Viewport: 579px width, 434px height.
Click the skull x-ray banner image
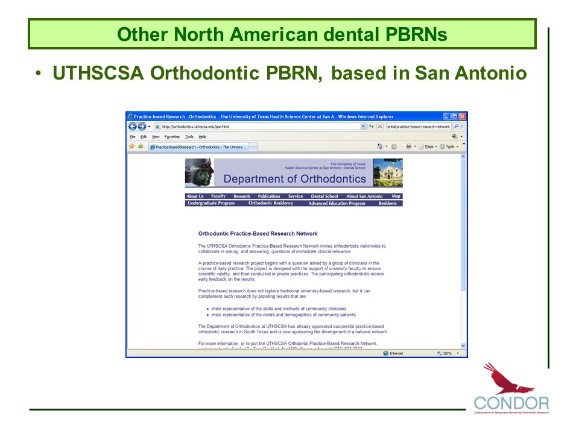[x=200, y=173]
